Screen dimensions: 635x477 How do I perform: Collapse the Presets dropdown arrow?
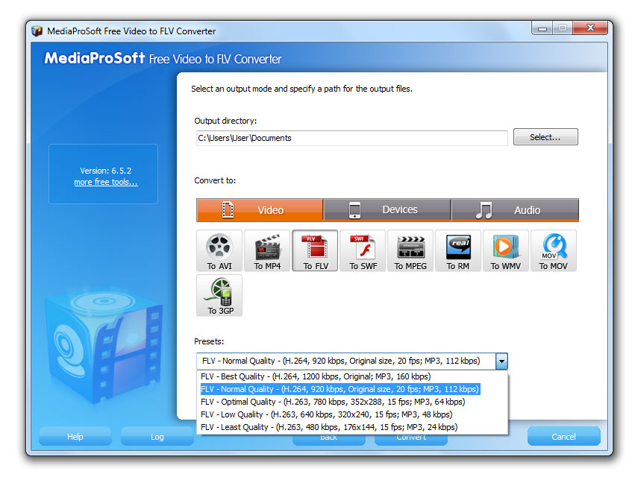(x=501, y=361)
